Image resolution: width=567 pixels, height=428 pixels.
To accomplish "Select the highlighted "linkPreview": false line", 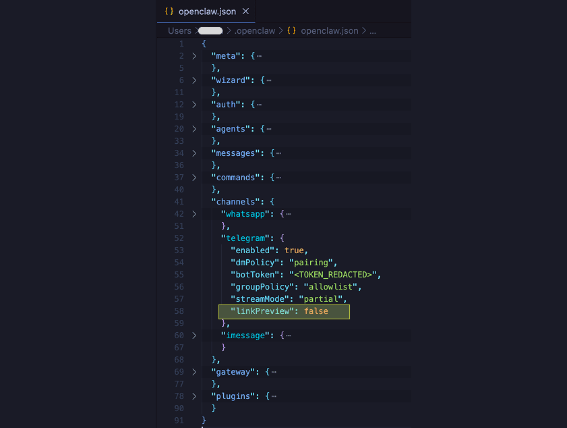I will (x=283, y=311).
